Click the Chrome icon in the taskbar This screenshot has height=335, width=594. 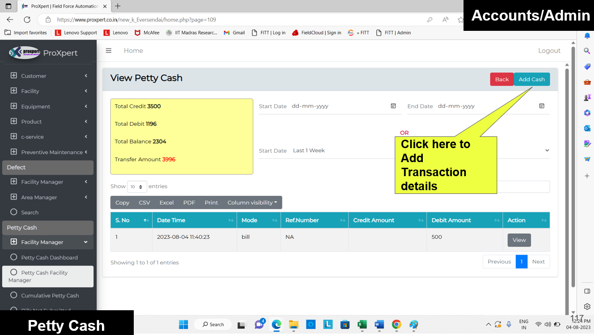tap(396, 324)
